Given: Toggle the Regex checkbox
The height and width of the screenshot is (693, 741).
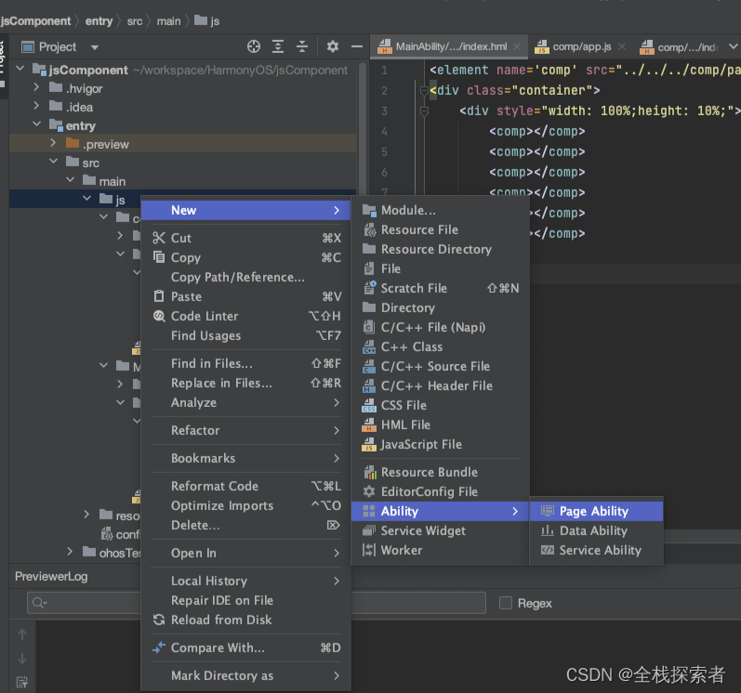Looking at the screenshot, I should point(506,603).
